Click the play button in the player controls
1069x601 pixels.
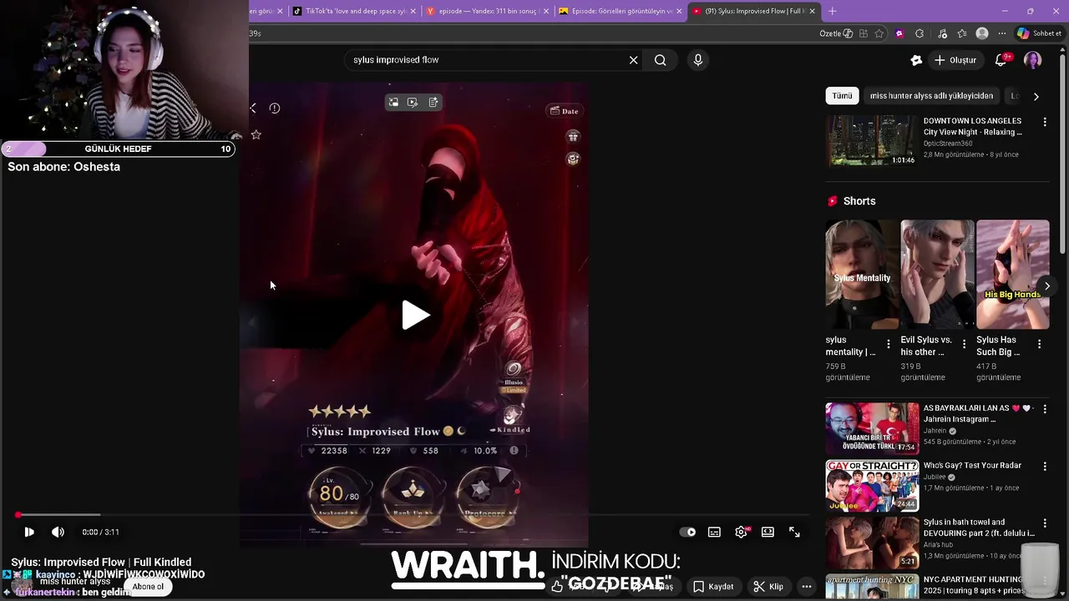click(29, 532)
